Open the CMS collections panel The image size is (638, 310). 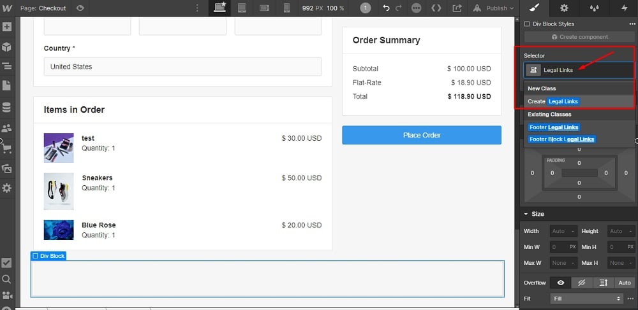[x=7, y=108]
